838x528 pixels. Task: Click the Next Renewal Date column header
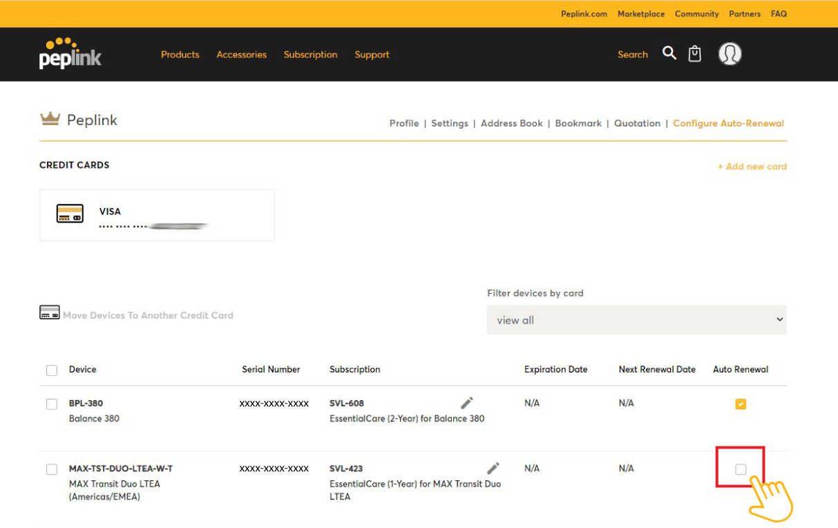pyautogui.click(x=657, y=370)
